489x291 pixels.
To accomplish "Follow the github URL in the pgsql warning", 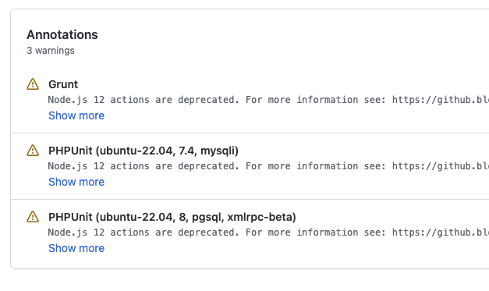I will [441, 232].
